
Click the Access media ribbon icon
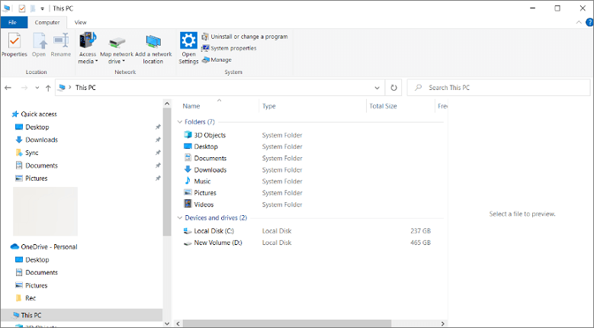click(88, 48)
